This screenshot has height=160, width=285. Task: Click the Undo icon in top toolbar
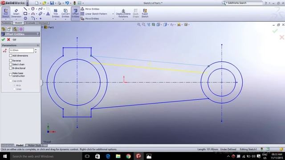tap(67, 3)
